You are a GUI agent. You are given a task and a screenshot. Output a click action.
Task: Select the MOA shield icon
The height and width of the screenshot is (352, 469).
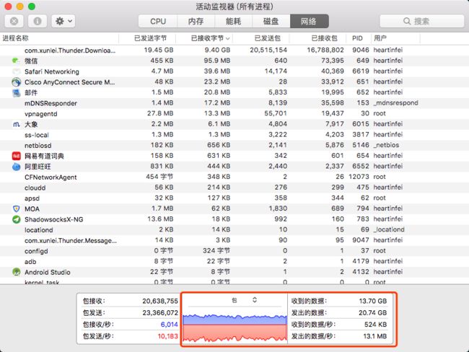[16, 208]
